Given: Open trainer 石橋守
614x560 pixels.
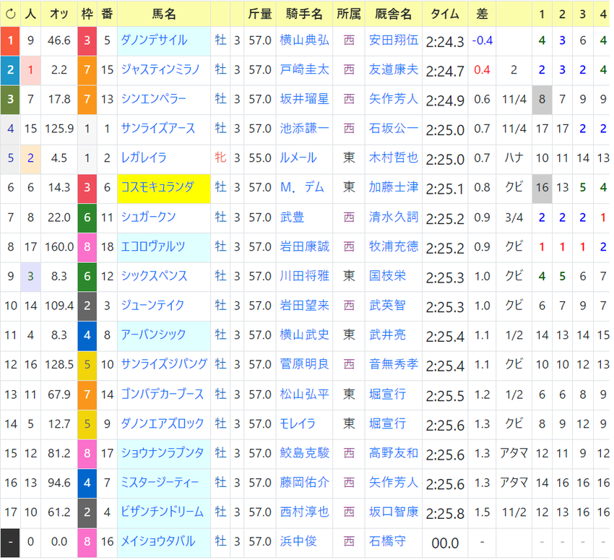Looking at the screenshot, I should [387, 542].
